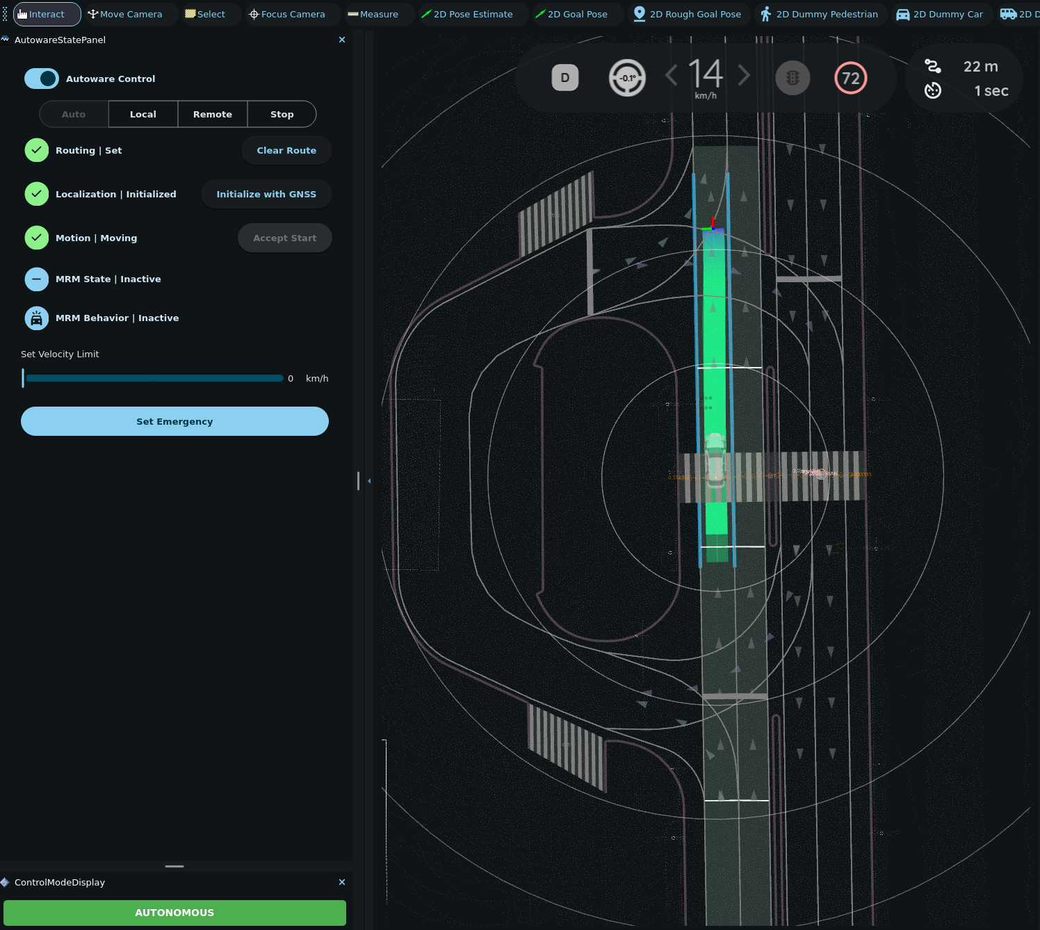This screenshot has height=930, width=1040.
Task: Choose the Focus Camera tool
Action: tap(287, 15)
